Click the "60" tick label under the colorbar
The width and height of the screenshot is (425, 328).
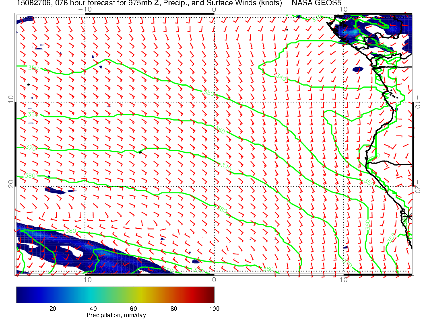tap(133, 309)
